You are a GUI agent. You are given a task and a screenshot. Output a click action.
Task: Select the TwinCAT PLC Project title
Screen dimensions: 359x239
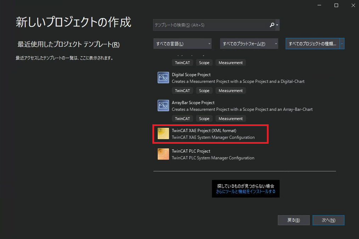click(x=191, y=151)
